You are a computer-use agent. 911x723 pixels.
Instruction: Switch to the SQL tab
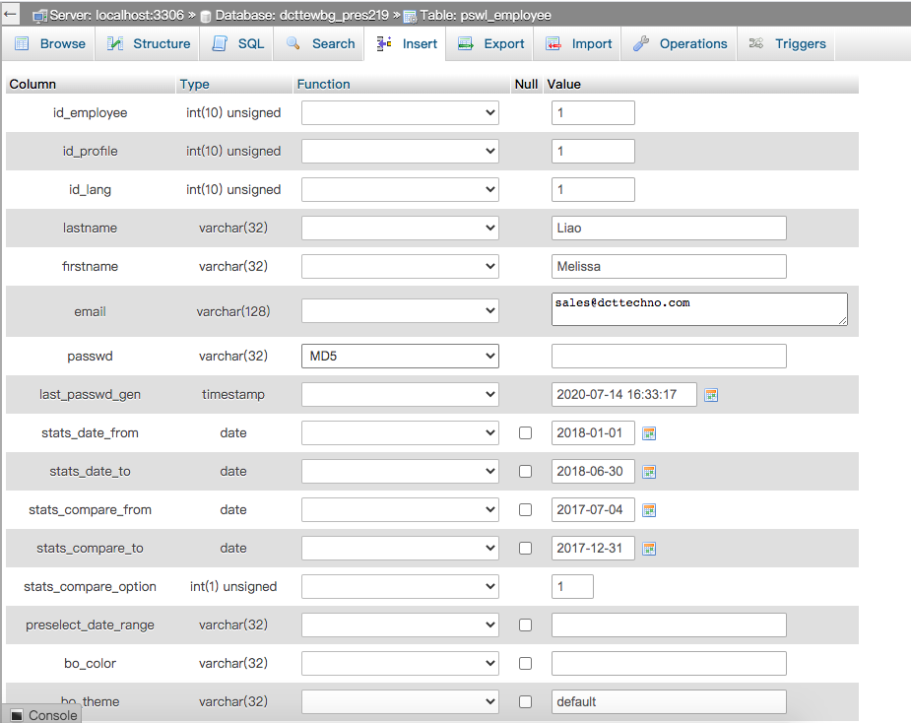click(238, 43)
